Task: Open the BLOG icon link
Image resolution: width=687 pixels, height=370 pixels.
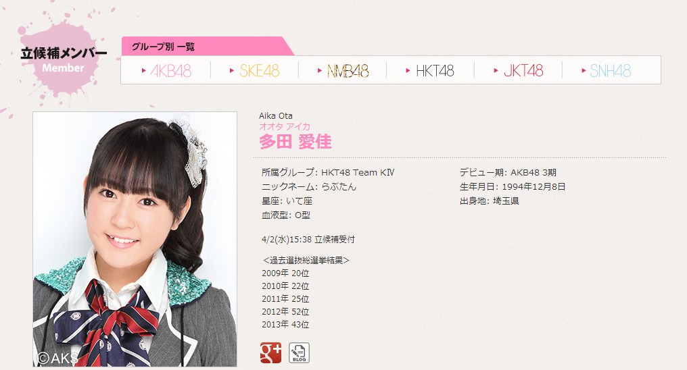Action: (300, 353)
